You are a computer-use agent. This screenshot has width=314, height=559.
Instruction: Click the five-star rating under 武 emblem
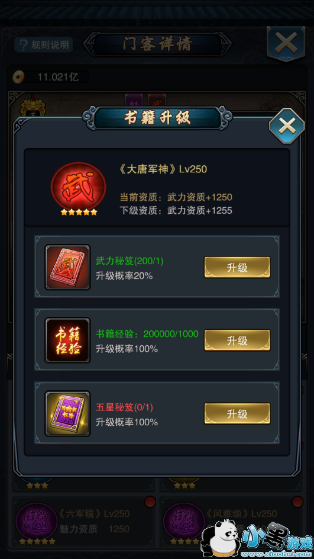pos(79,212)
